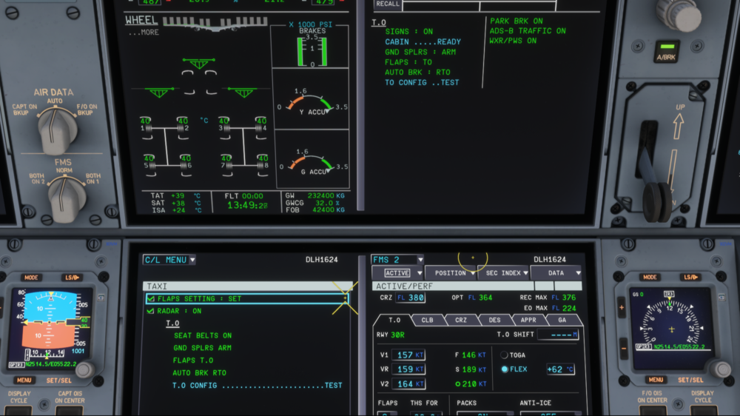Click the GND SPLRS ARM checklist line
Viewport: 740px width, 416px height.
(203, 348)
